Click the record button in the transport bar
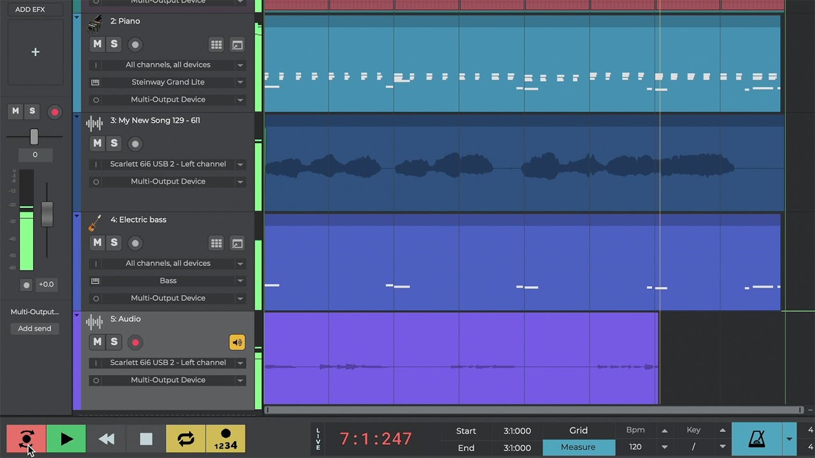The width and height of the screenshot is (815, 458). point(26,439)
